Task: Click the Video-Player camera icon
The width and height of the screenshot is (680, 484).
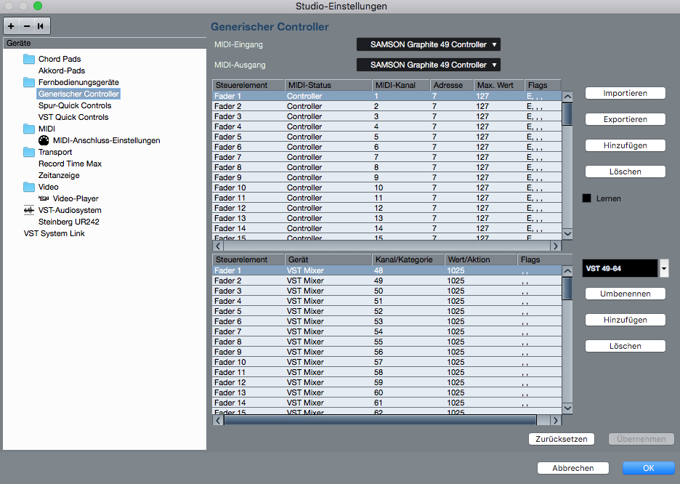Action: point(44,198)
